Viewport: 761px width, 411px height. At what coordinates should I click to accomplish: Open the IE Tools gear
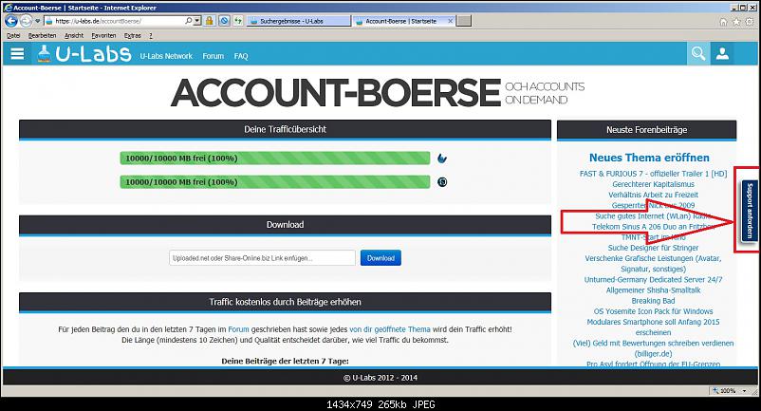click(x=750, y=22)
